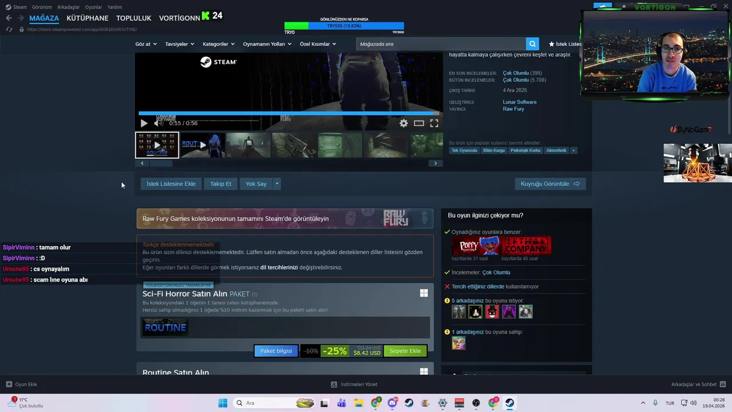This screenshot has height=412, width=732.
Task: Switch trailer to theater mode
Action: 419,123
